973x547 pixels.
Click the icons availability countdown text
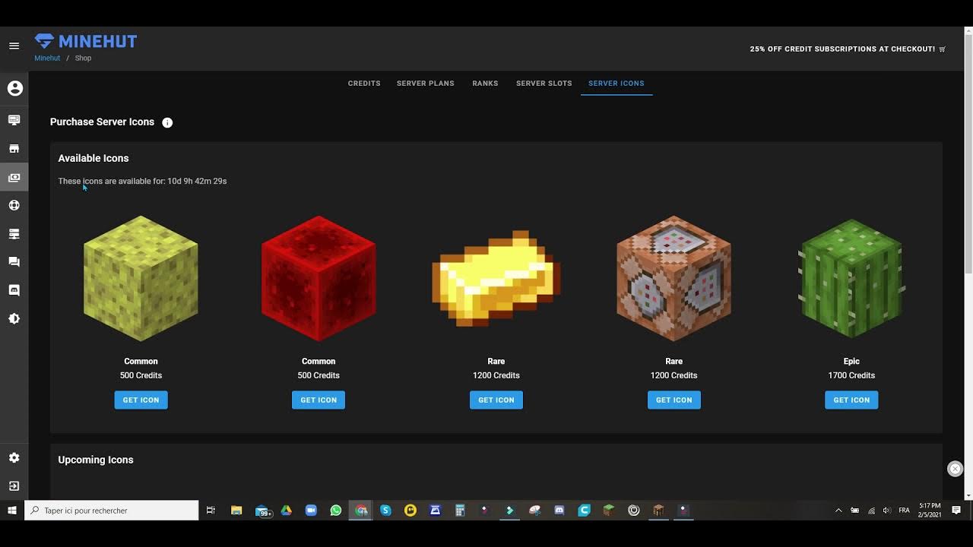[142, 182]
